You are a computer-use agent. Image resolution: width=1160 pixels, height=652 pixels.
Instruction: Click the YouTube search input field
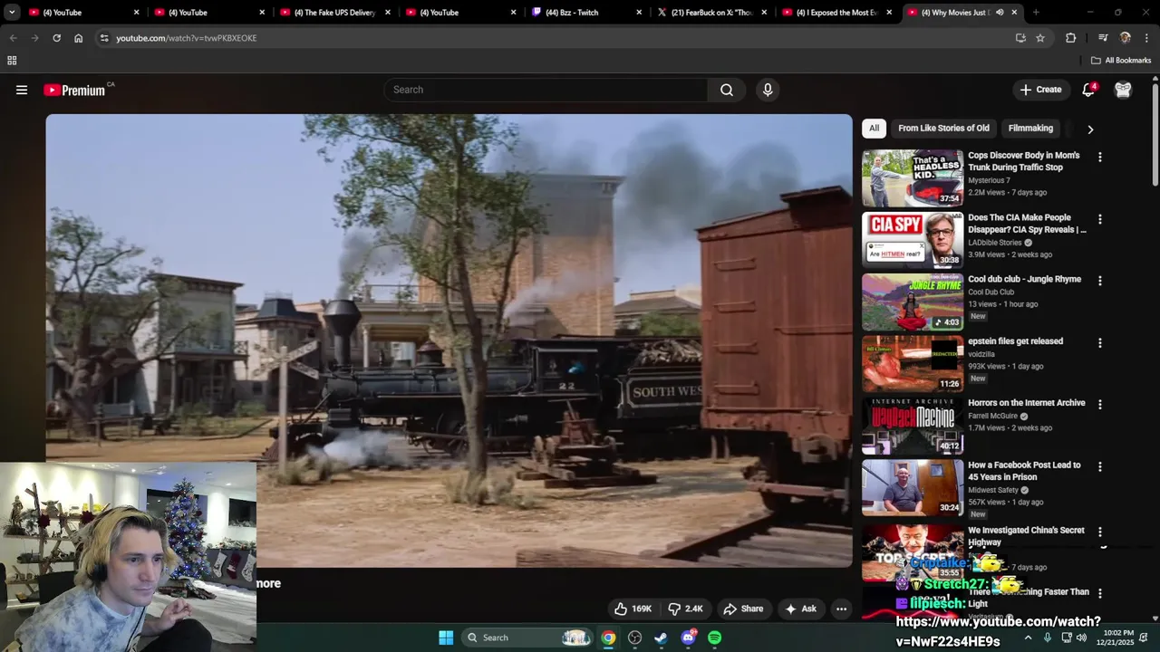coord(546,90)
